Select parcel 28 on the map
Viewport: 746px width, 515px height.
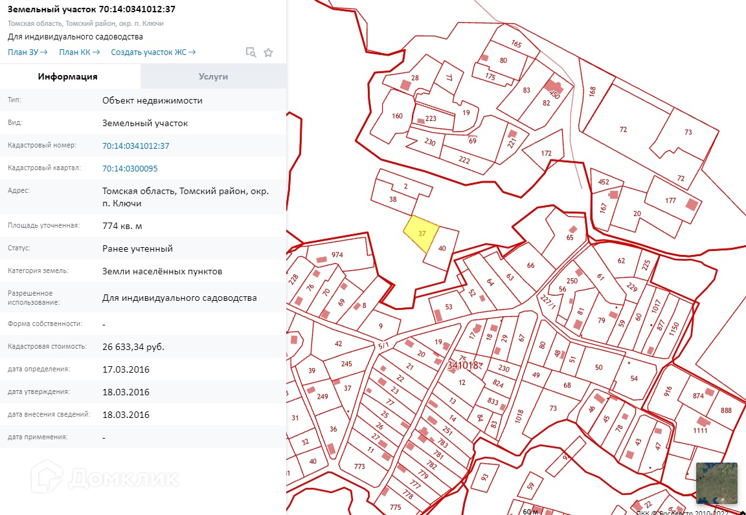coord(415,78)
